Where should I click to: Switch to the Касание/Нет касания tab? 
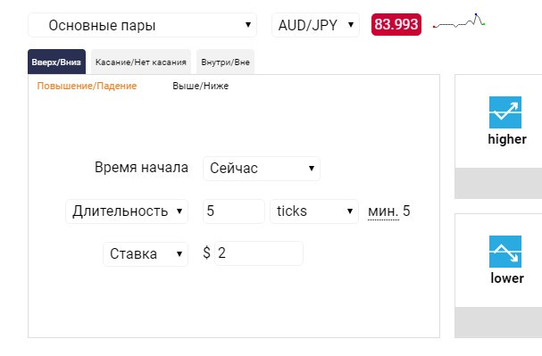tap(141, 62)
